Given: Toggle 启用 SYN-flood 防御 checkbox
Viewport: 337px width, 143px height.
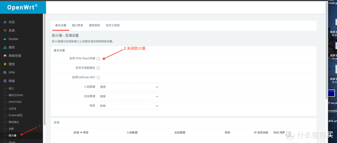Looking at the screenshot, I should (98, 59).
